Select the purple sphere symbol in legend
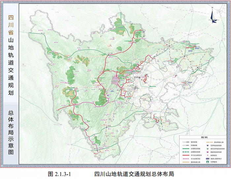This screenshot has height=179, width=231. (x=207, y=152)
